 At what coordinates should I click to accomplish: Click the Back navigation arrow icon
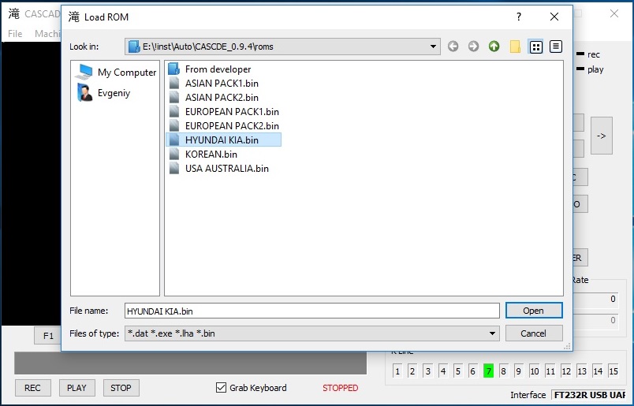click(453, 47)
